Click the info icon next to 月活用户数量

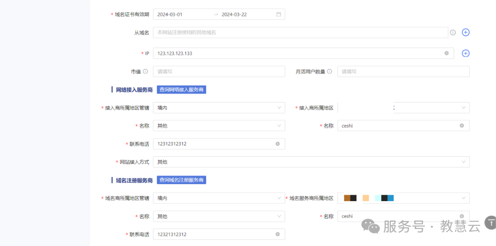[329, 71]
